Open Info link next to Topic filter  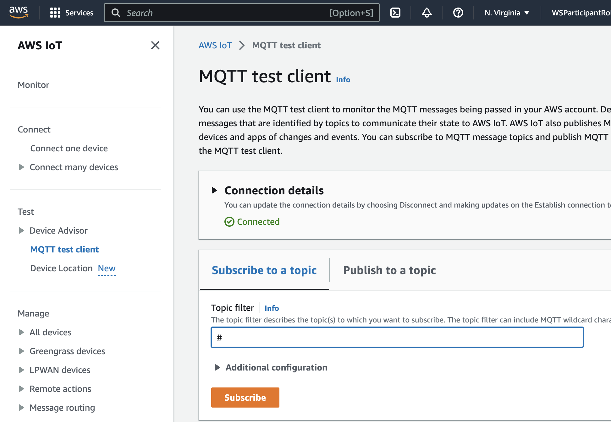[x=272, y=308]
